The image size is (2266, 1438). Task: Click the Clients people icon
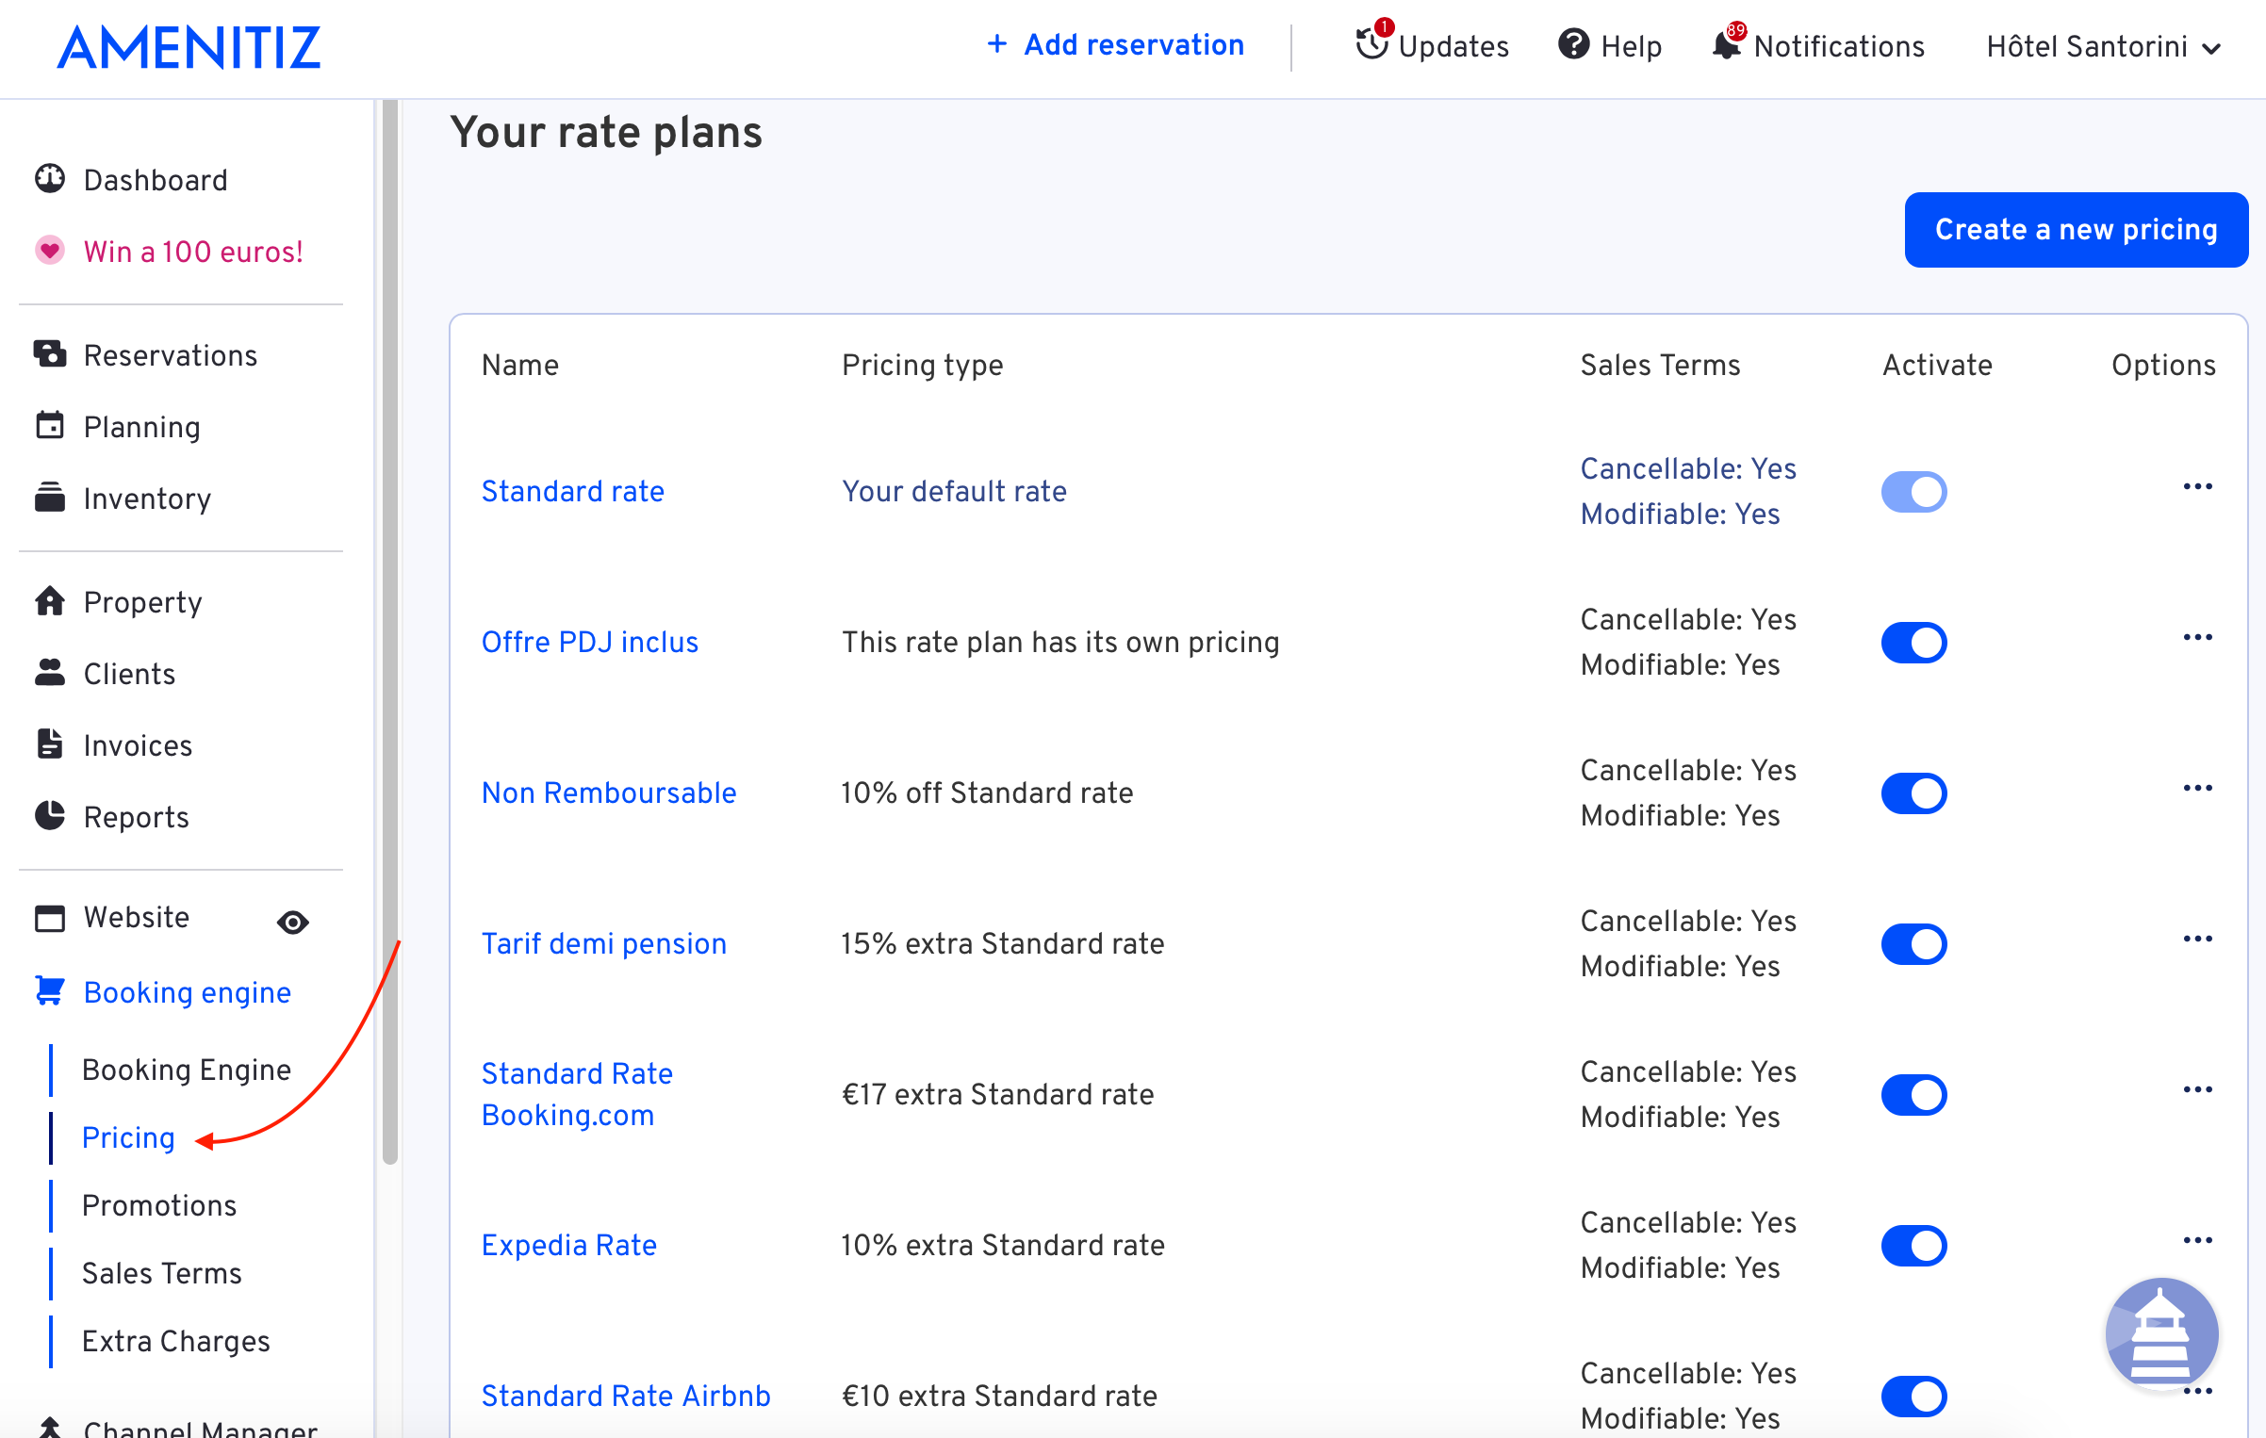coord(50,672)
